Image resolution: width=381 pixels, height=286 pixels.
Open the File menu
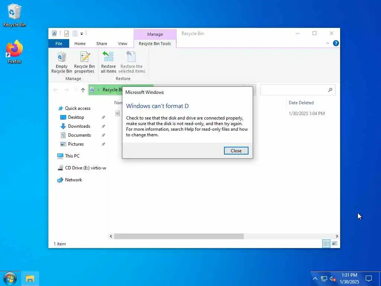(x=58, y=44)
